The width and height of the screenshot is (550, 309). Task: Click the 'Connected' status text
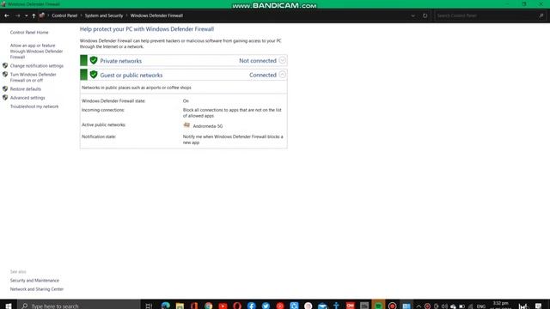(263, 75)
